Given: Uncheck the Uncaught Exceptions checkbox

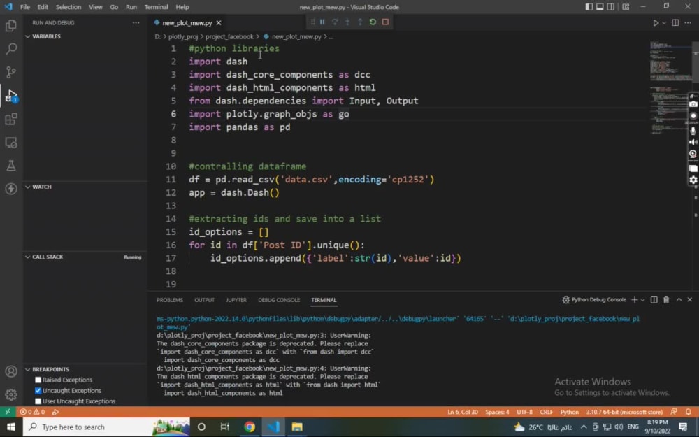Looking at the screenshot, I should 38,391.
